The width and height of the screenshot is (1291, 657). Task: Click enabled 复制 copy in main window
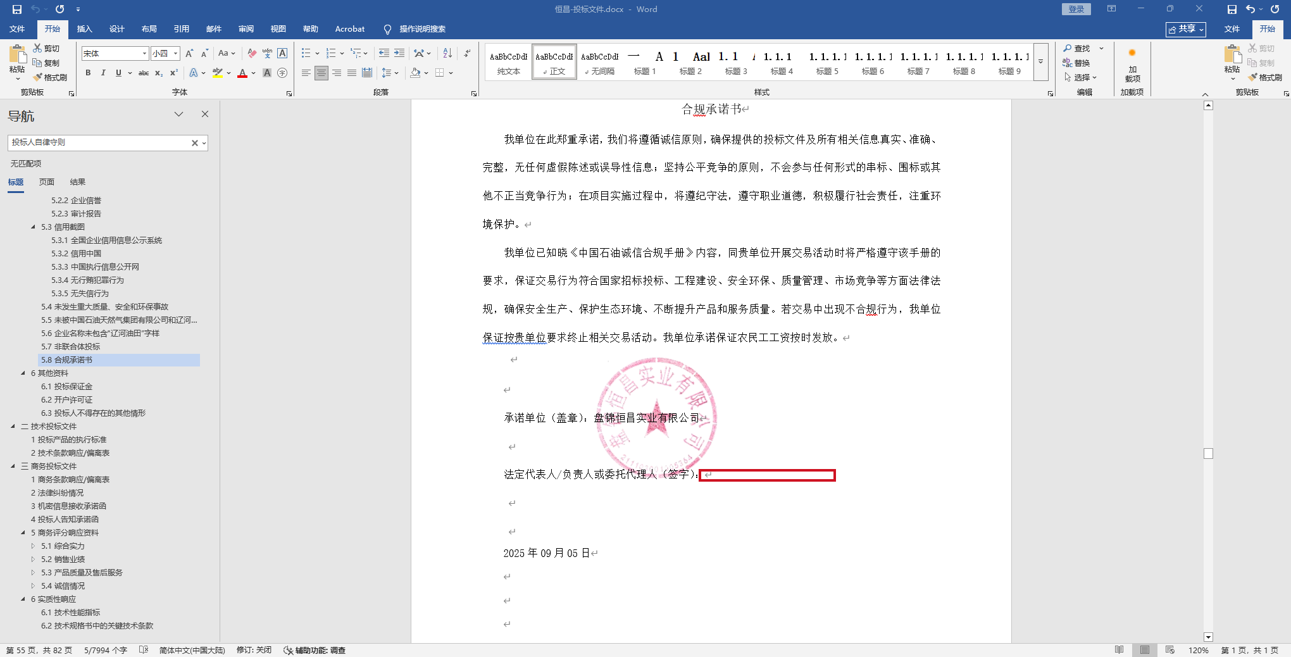click(47, 63)
